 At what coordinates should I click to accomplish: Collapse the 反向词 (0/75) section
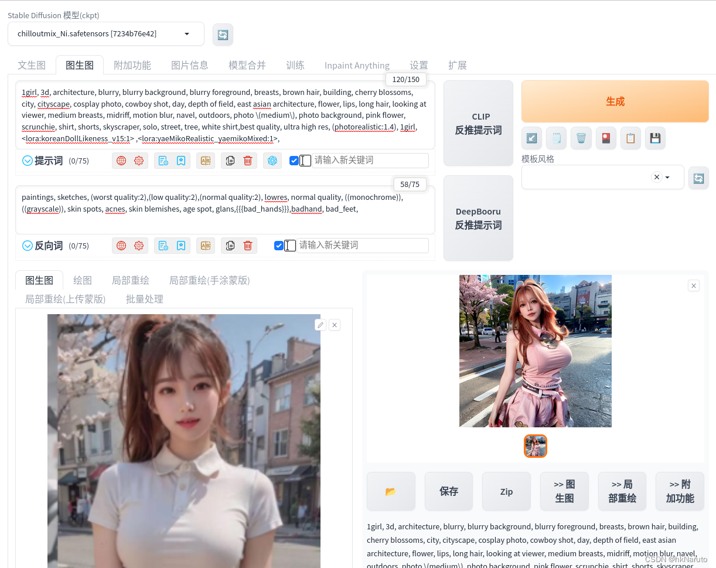(27, 246)
